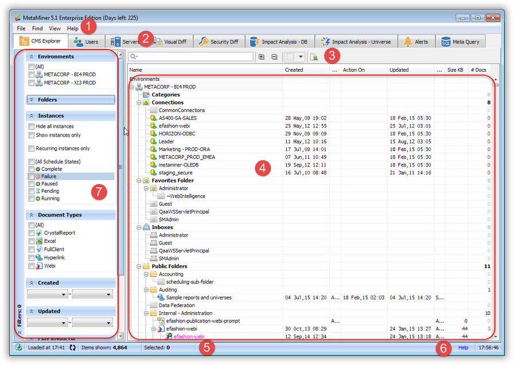514x365 pixels.
Task: Sort by the Created column header
Action: coord(306,69)
